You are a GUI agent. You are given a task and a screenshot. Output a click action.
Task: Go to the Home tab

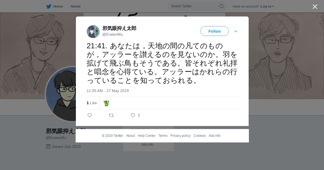[58, 6]
